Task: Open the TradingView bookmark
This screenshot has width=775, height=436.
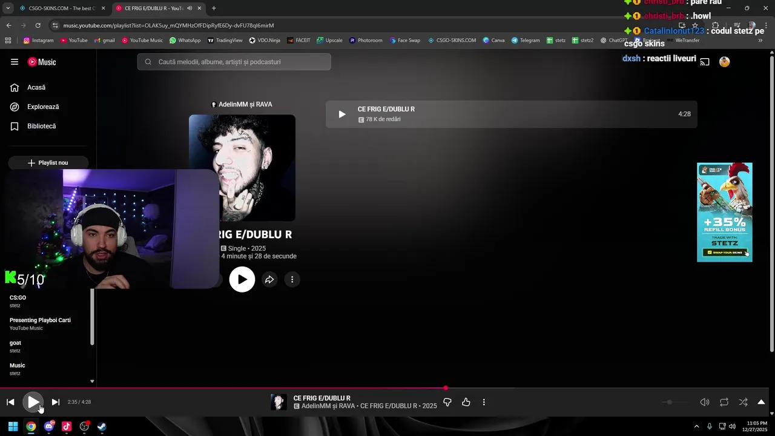Action: 225,41
